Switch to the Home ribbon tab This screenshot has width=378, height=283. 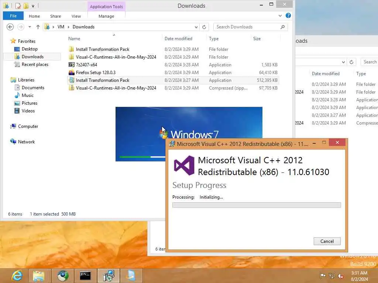pos(34,16)
